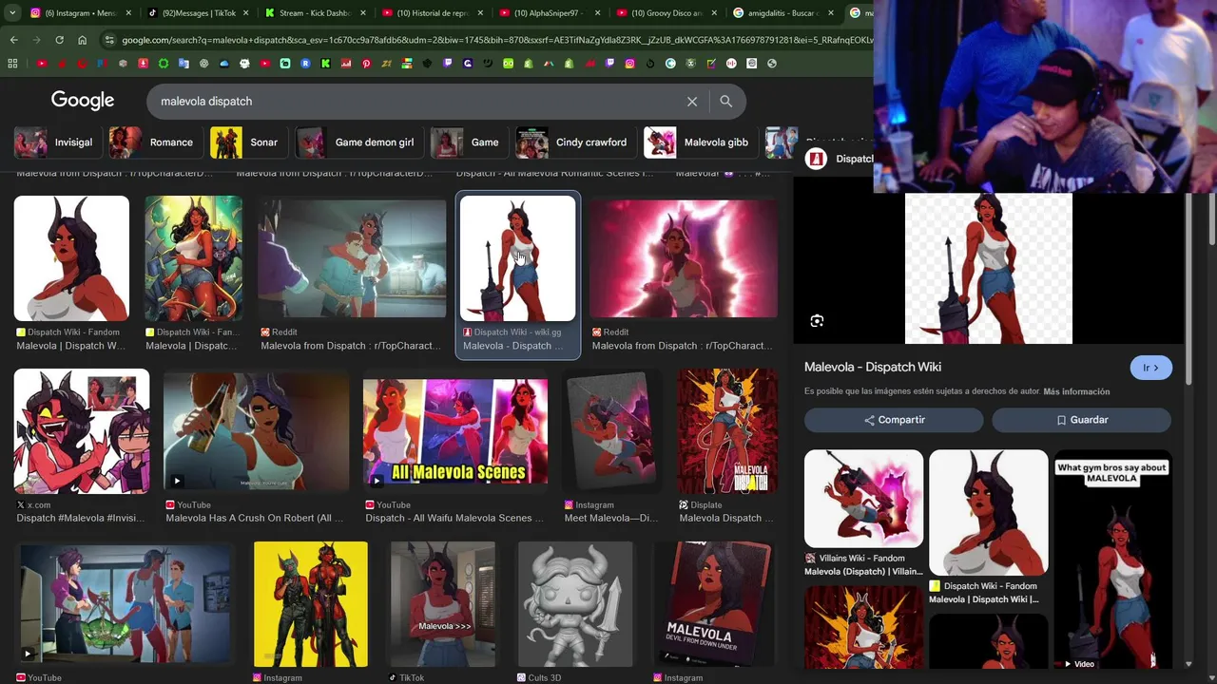Expand the tab search dropdown
Viewport: 1217px width, 684px height.
coord(12,13)
